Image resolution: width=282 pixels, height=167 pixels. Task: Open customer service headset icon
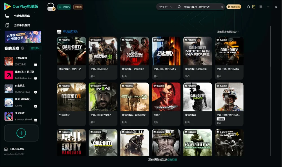pos(248,7)
